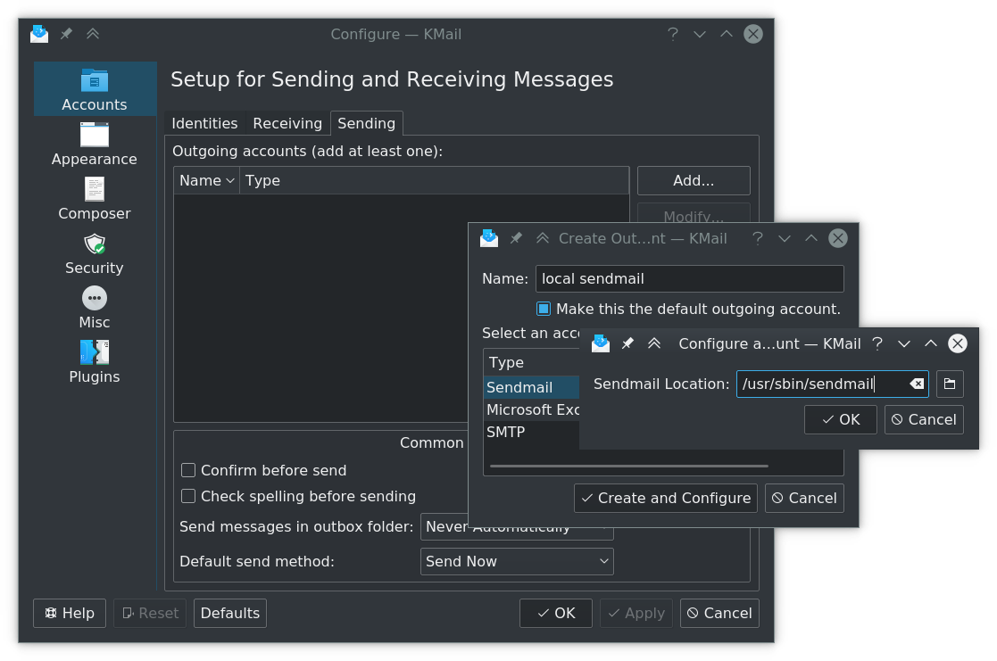Click in the account Name input field
The height and width of the screenshot is (661, 997).
[x=690, y=279]
